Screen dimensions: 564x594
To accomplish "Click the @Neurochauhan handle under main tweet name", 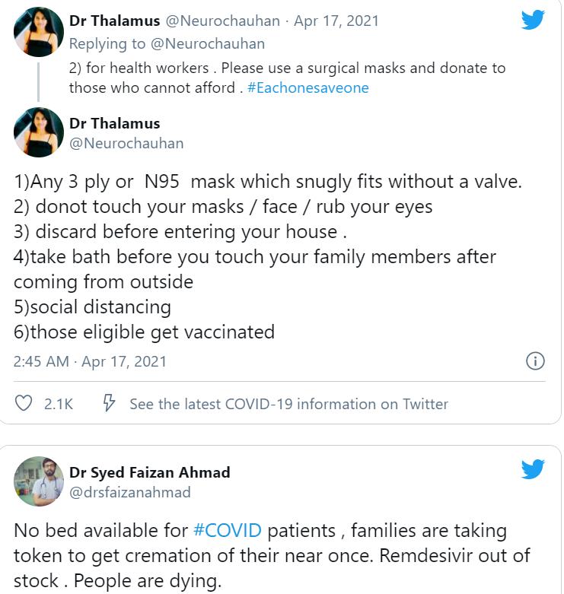I will tap(126, 143).
